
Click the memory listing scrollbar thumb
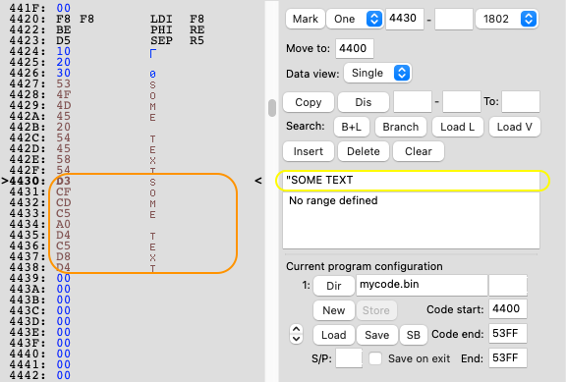[x=272, y=108]
